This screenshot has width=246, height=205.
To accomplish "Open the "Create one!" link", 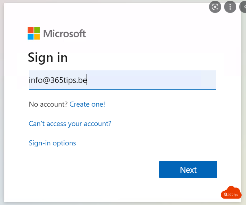I will point(87,104).
